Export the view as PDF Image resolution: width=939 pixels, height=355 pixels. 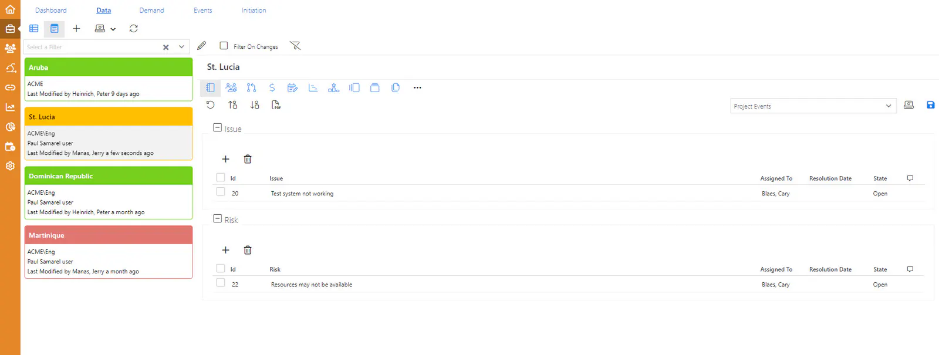pos(276,105)
